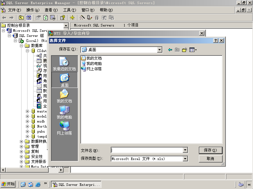Select the 控制台根目录 tree root
The width and height of the screenshot is (253, 189).
[x=15, y=26]
